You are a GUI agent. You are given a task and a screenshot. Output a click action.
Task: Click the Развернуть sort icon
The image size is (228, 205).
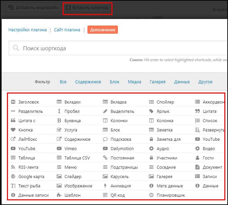coord(197,130)
